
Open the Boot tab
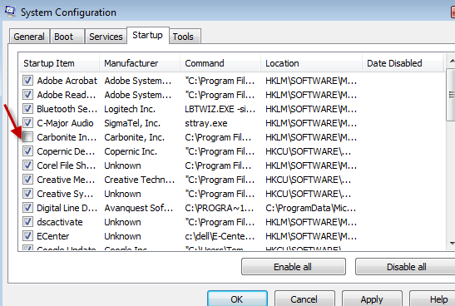click(x=67, y=37)
